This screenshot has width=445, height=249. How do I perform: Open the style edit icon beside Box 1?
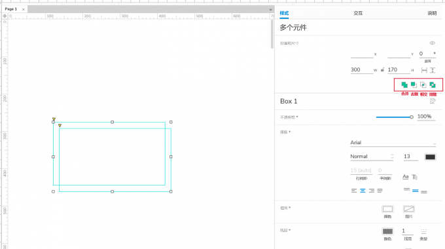433,101
